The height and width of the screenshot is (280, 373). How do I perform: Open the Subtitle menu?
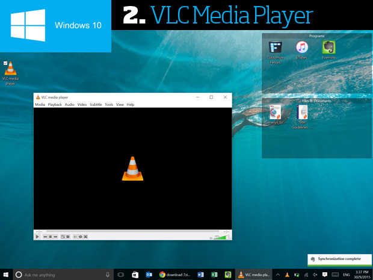[96, 105]
